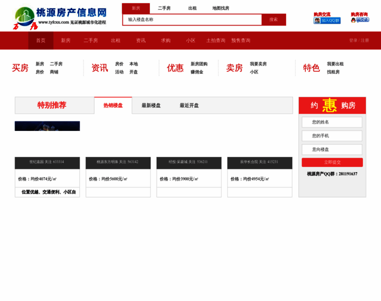
Task: Open the 新房团购 link under 优惠
Action: click(199, 64)
